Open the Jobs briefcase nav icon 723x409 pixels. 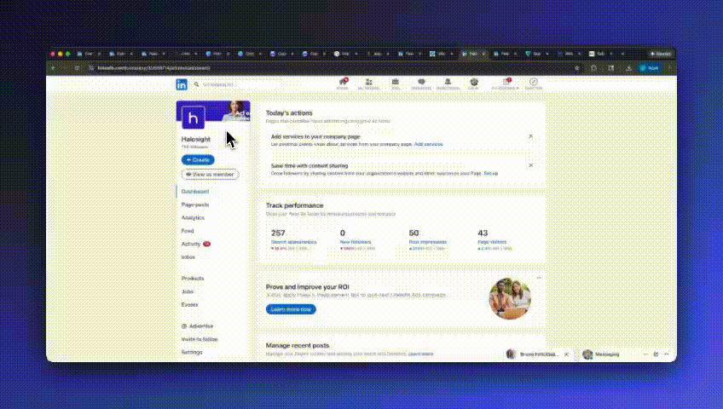click(x=395, y=84)
